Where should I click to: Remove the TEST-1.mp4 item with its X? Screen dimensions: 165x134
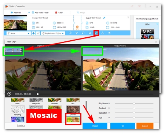click(x=128, y=17)
